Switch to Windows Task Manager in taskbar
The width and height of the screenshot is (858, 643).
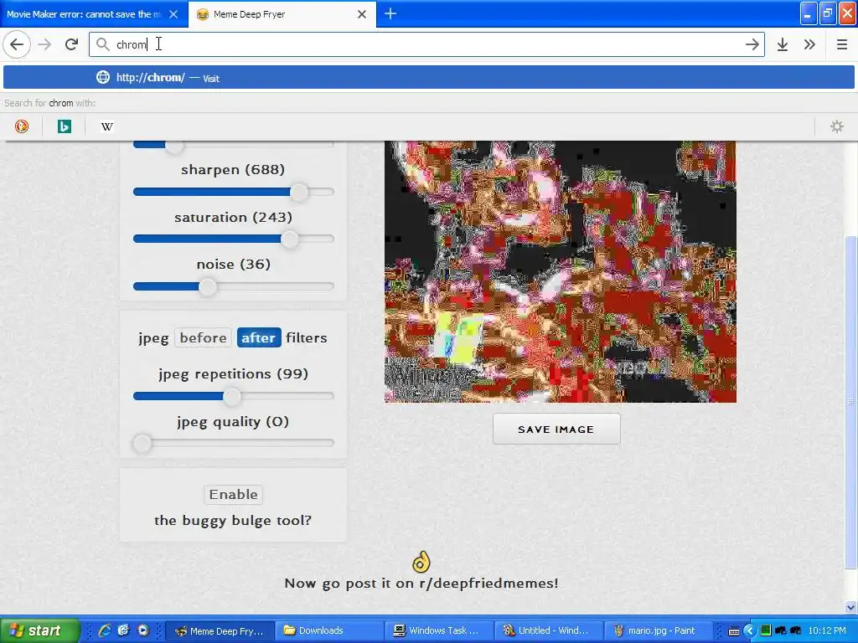[x=439, y=630]
